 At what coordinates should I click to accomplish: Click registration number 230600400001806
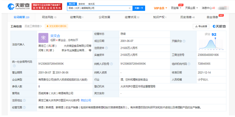point(208,55)
